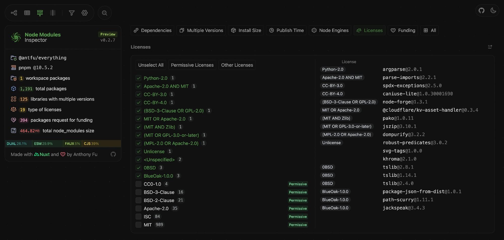The height and width of the screenshot is (240, 504).
Task: Select the Licenses tab
Action: tap(369, 30)
